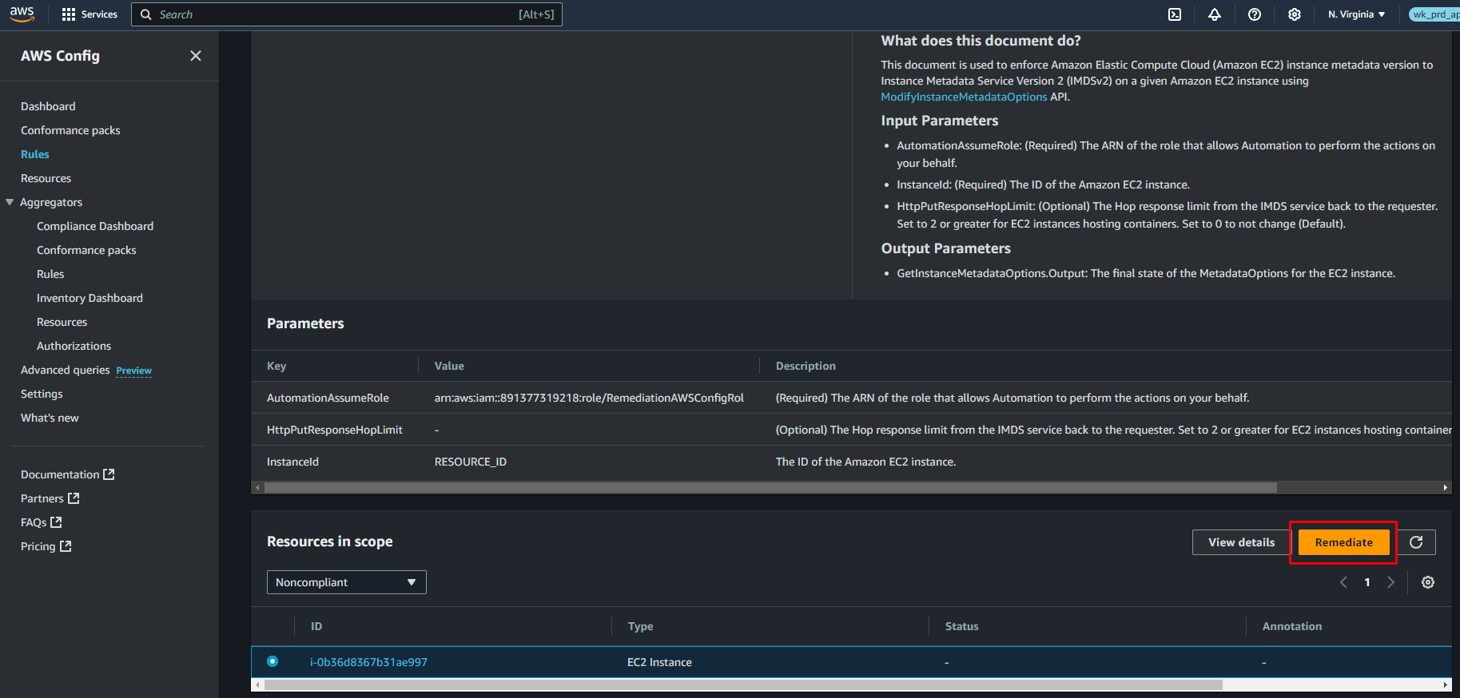Close the AWS Config side panel
This screenshot has height=698, width=1460.
[196, 56]
